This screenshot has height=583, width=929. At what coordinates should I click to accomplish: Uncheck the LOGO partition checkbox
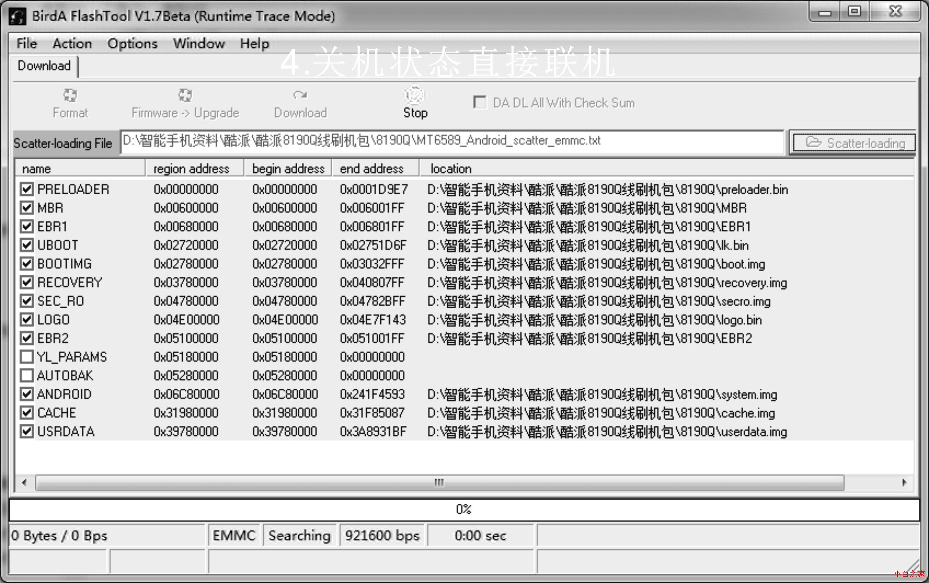tap(27, 320)
